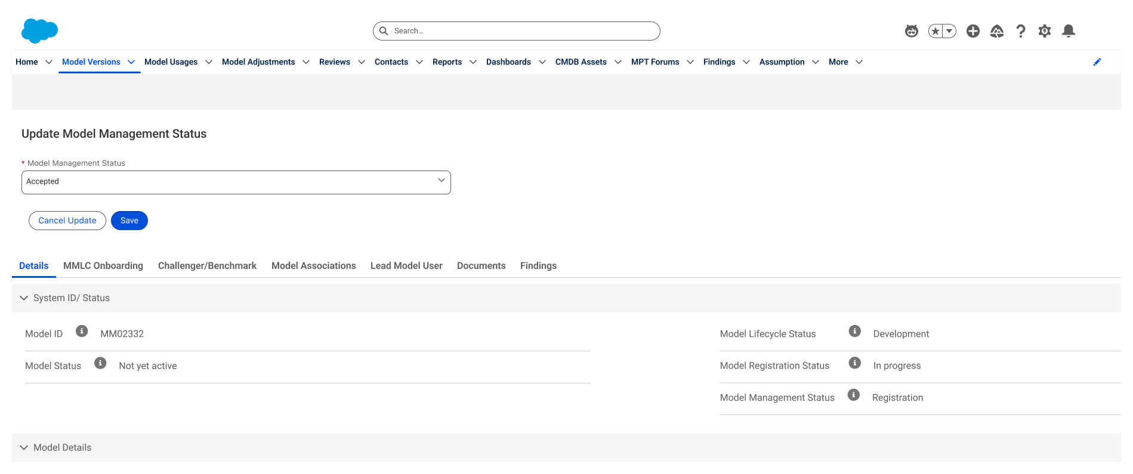Image resolution: width=1133 pixels, height=474 pixels.
Task: Open the Model Usages nav item
Action: click(x=171, y=62)
